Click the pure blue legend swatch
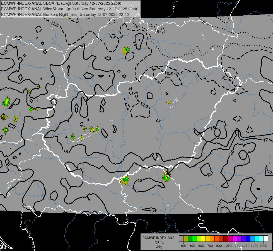 (x=248, y=239)
